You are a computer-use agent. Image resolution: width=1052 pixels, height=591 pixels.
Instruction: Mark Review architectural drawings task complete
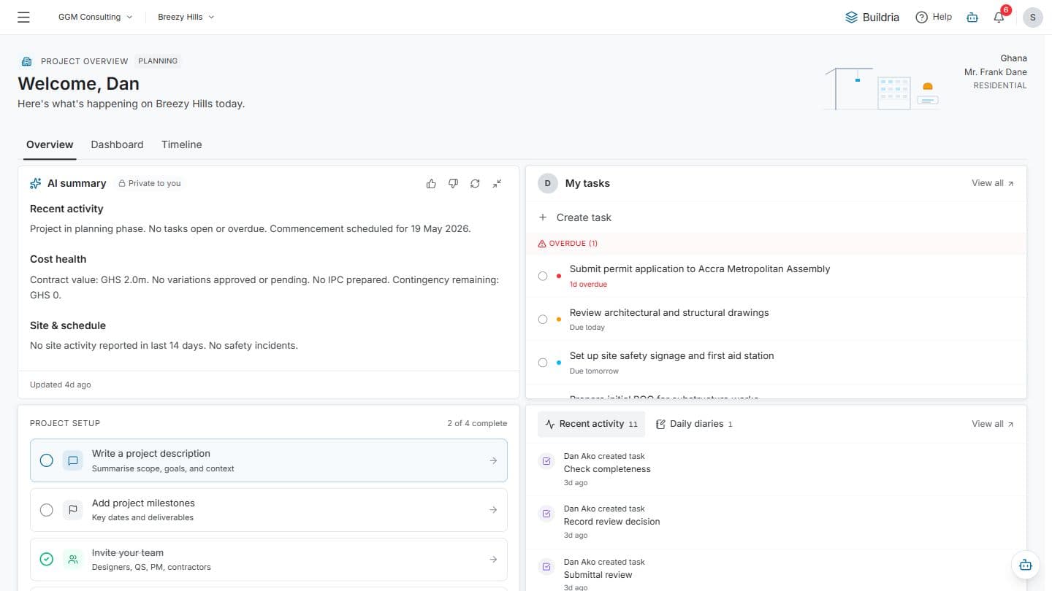(543, 320)
